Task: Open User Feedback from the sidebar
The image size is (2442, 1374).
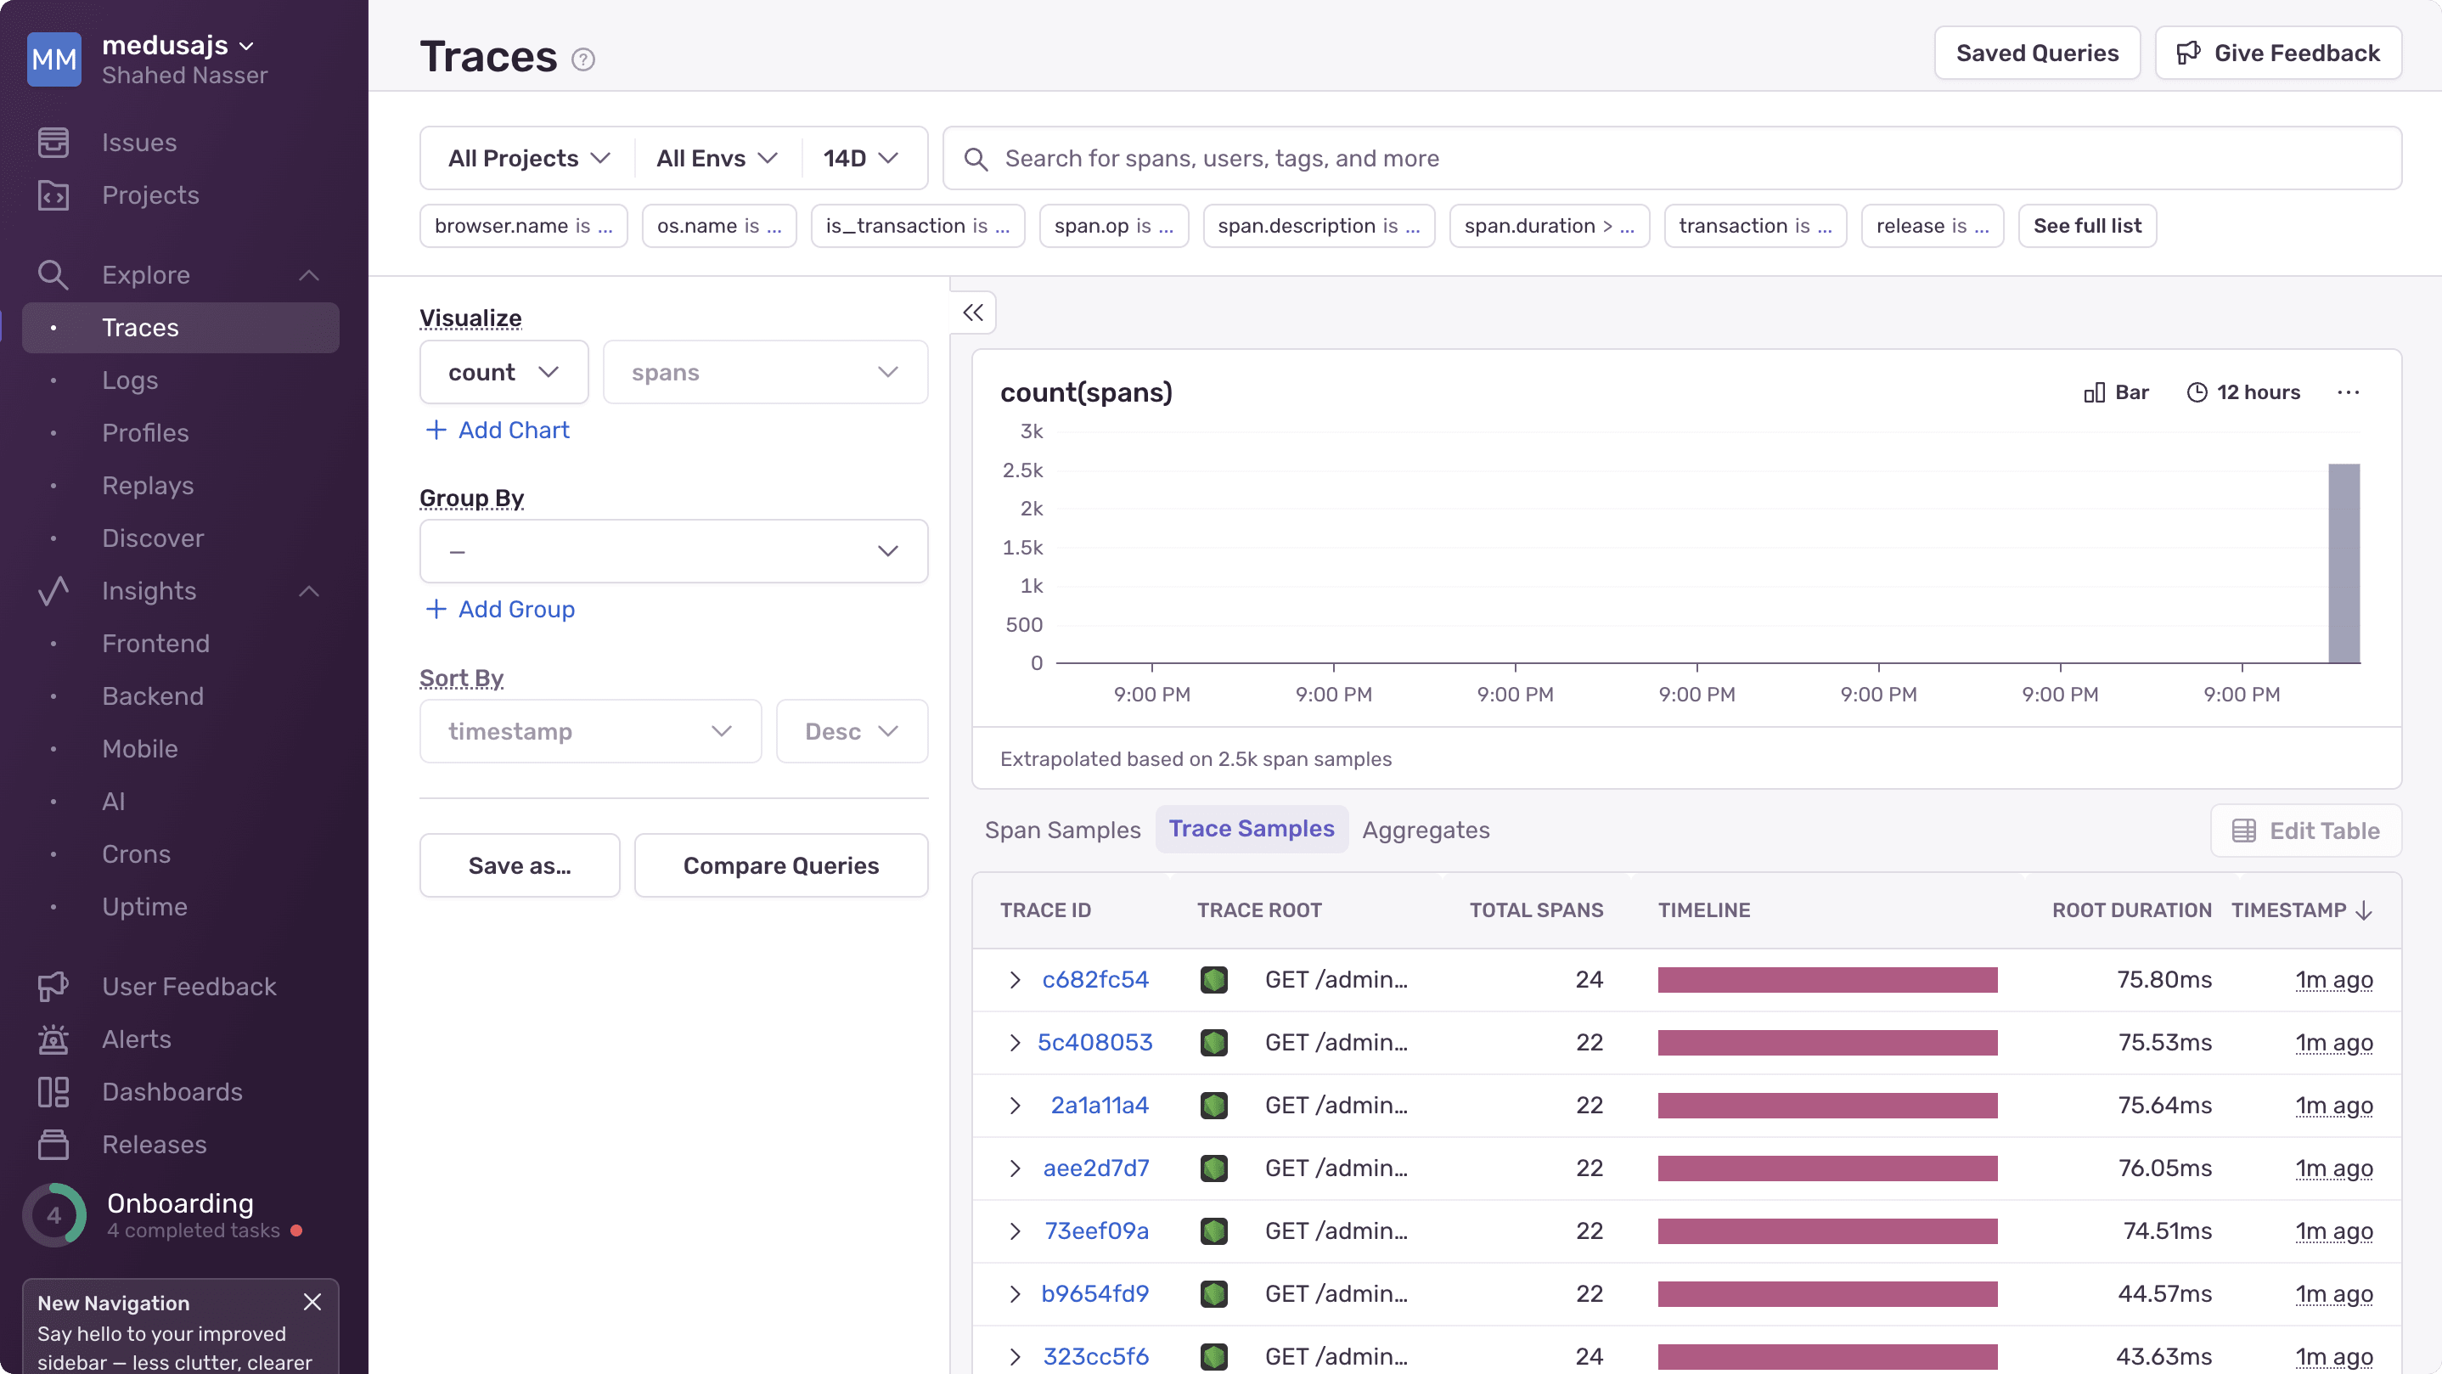Action: pyautogui.click(x=188, y=986)
